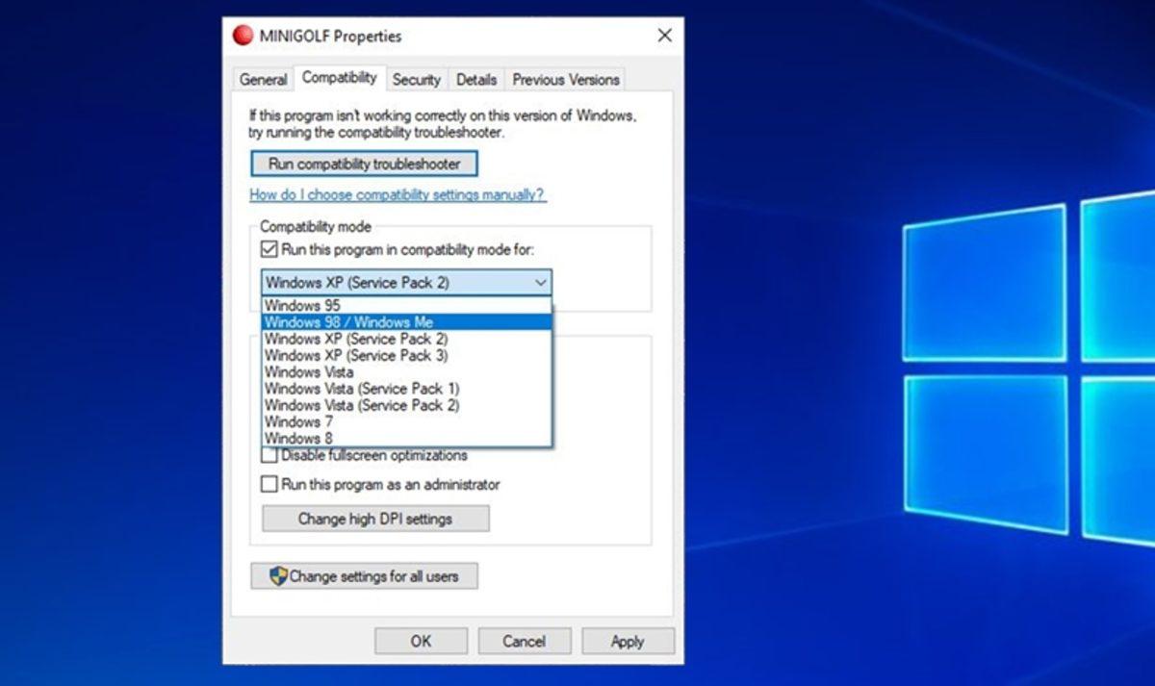Confirm settings with the OK button
This screenshot has height=686, width=1155.
click(x=421, y=641)
